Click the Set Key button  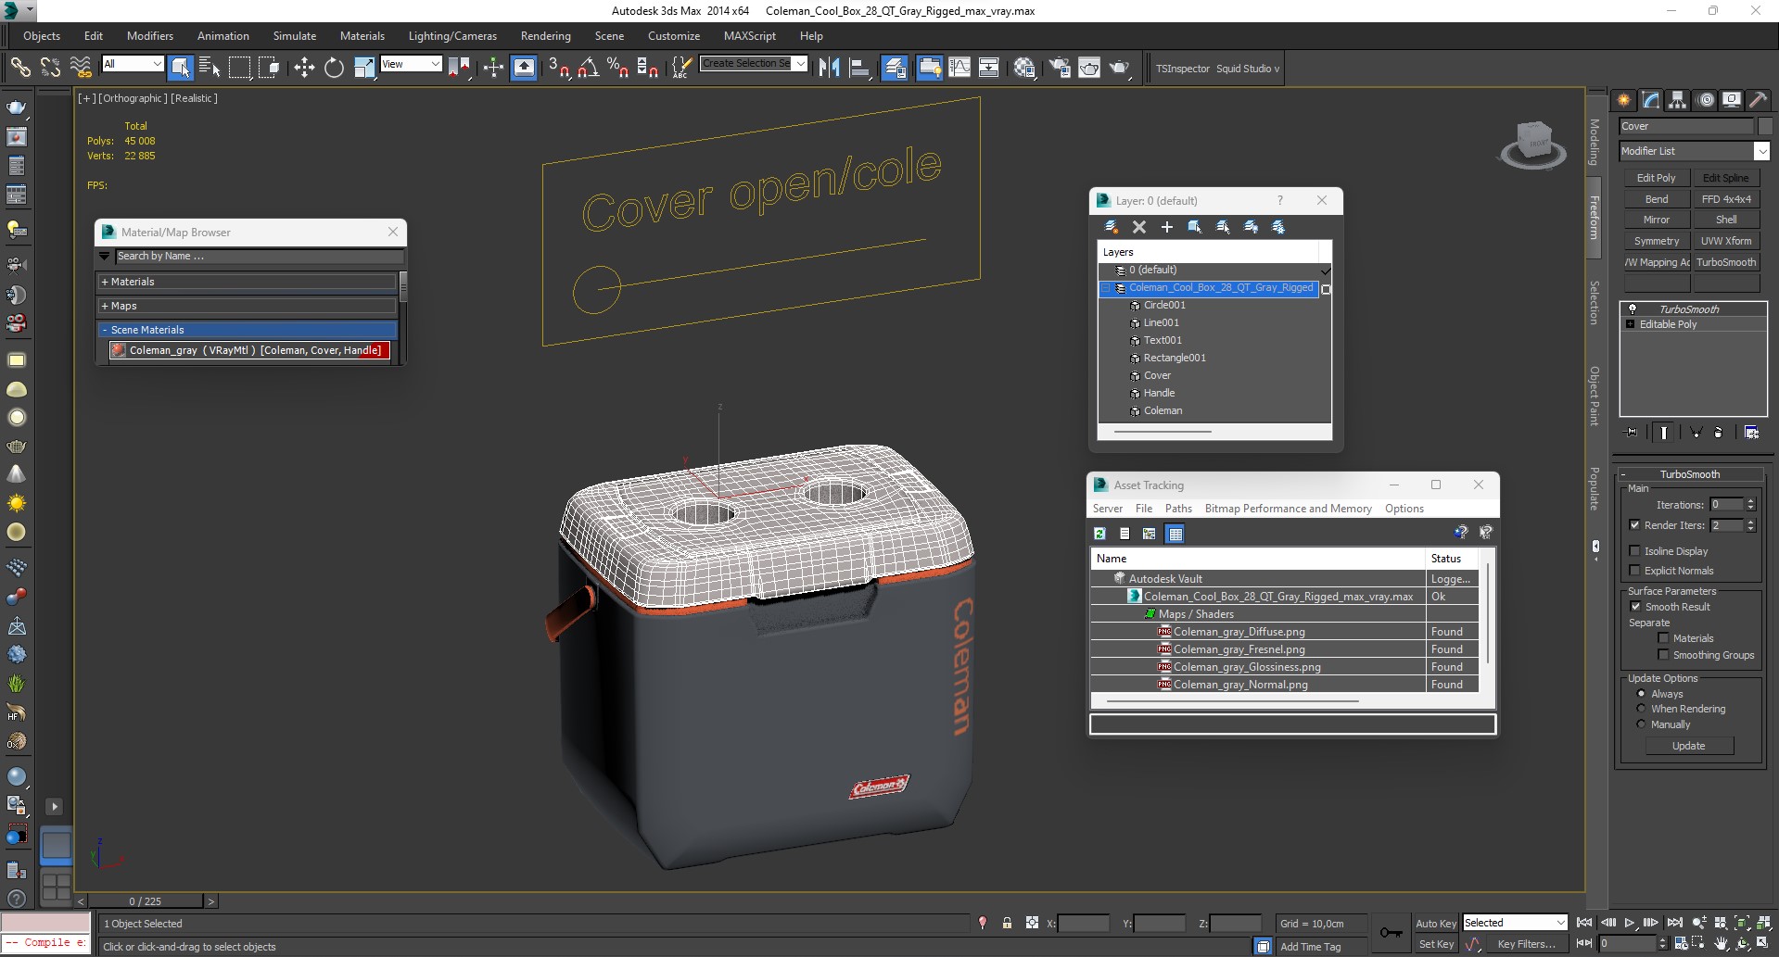[1436, 944]
